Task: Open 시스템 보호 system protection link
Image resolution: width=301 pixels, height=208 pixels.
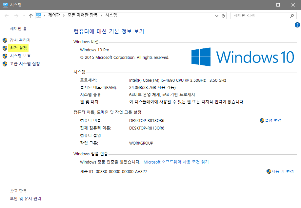Action: (20, 56)
